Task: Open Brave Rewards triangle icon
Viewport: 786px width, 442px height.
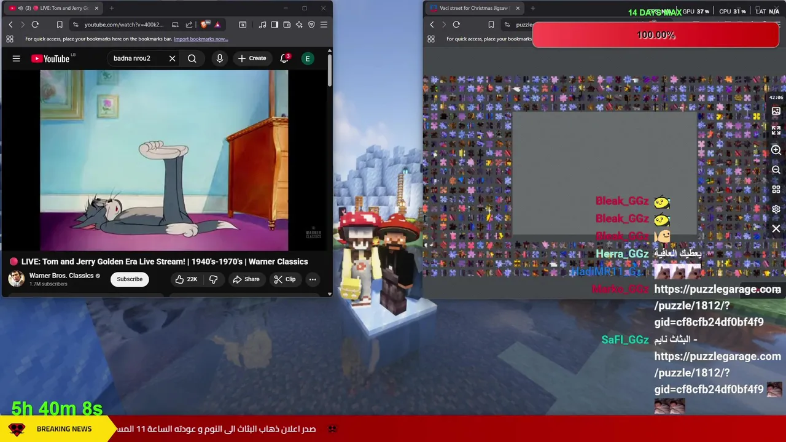Action: coord(217,25)
